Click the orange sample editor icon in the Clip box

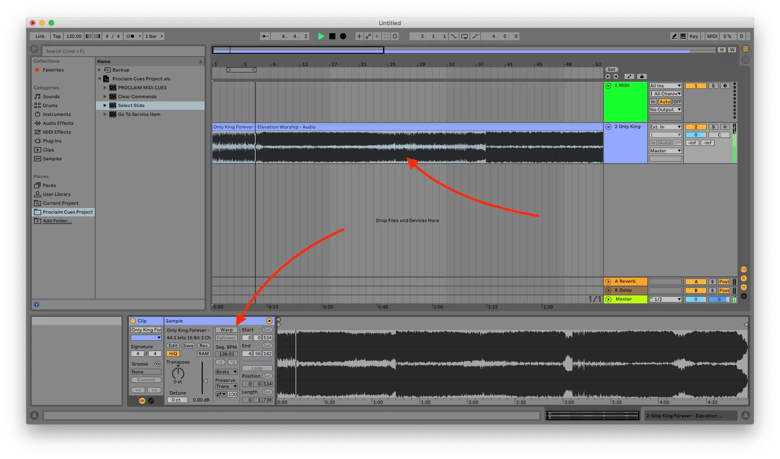pyautogui.click(x=142, y=401)
